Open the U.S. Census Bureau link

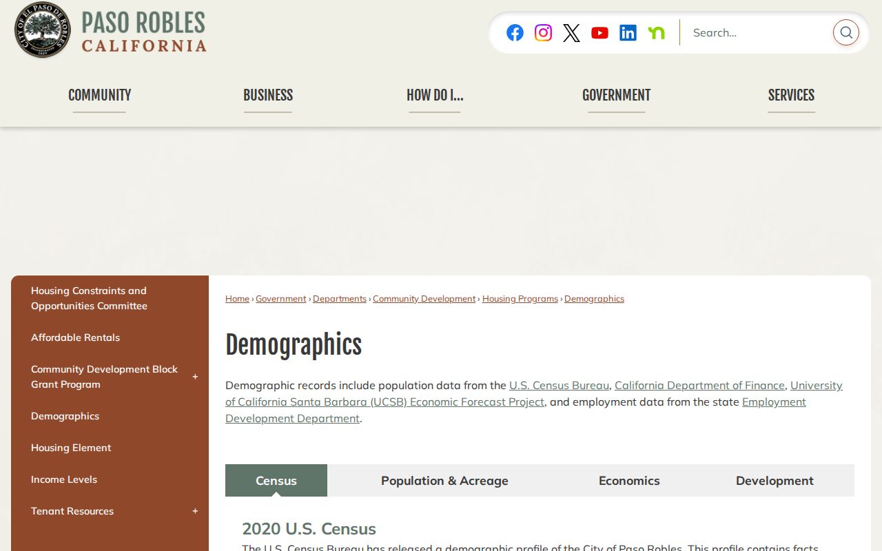point(559,386)
